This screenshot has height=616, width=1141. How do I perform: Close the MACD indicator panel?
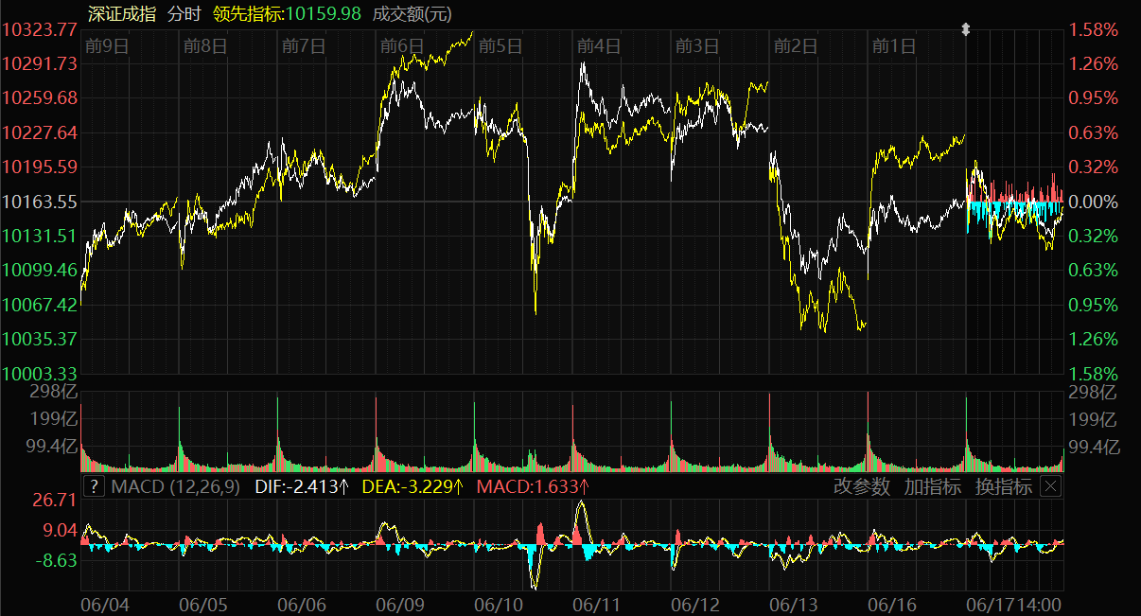(x=1050, y=487)
